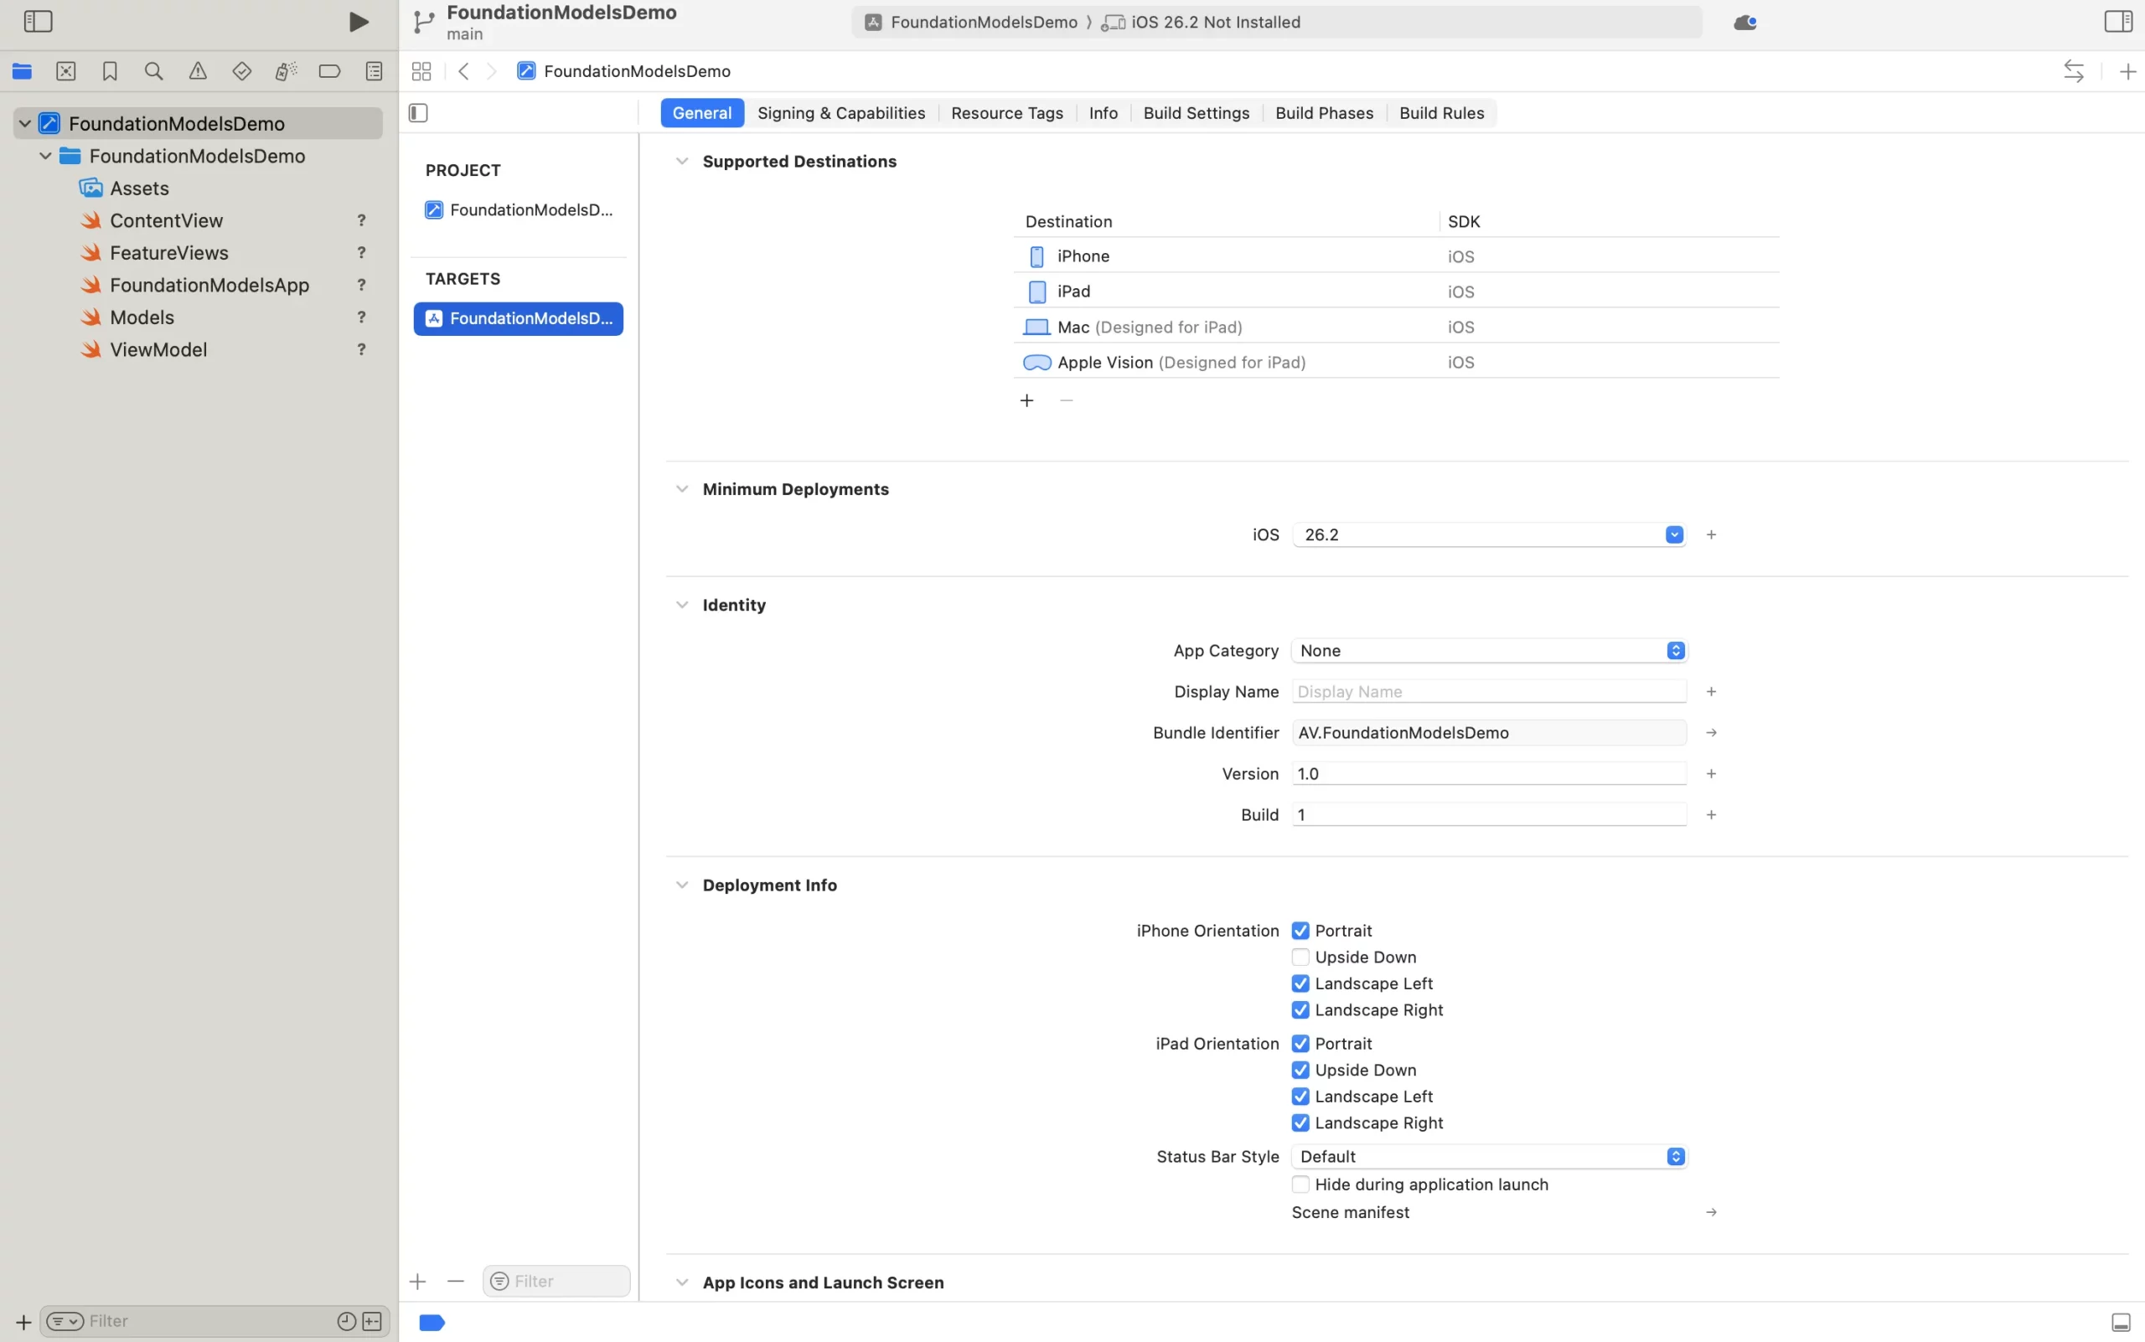
Task: Open the Issue navigator warning icon
Action: point(197,71)
